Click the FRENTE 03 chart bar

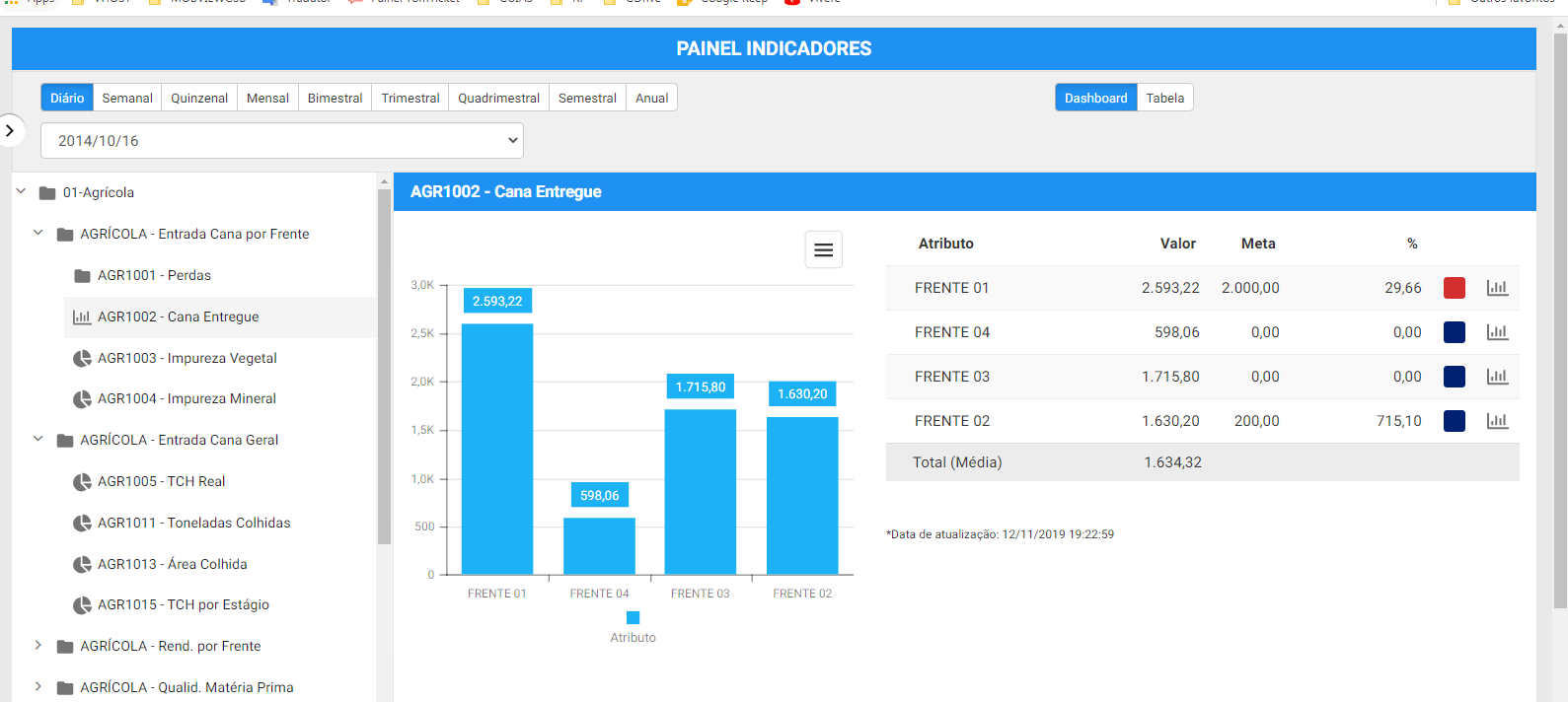(x=701, y=492)
